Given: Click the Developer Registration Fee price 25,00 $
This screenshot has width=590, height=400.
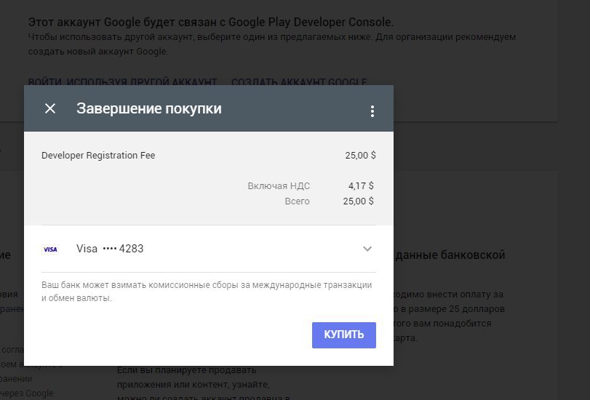Looking at the screenshot, I should click(360, 156).
